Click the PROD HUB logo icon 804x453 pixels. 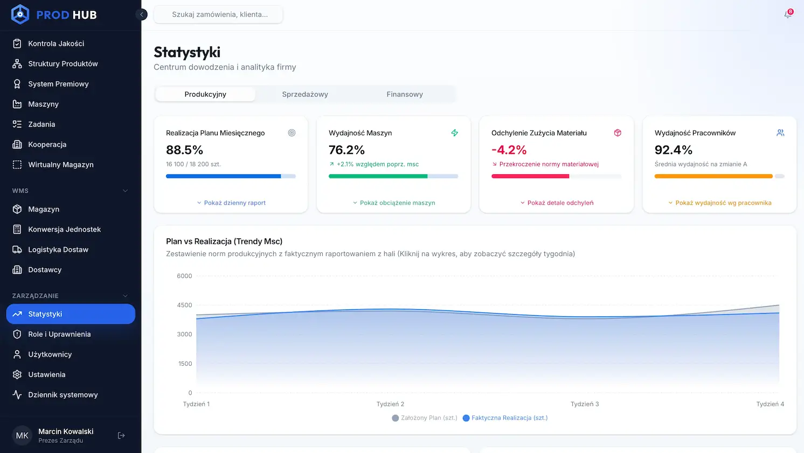coord(20,15)
